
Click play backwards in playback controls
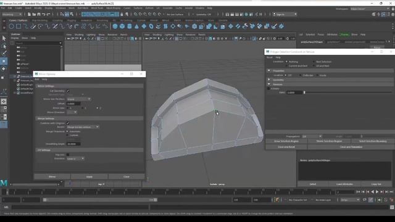coord(372,192)
